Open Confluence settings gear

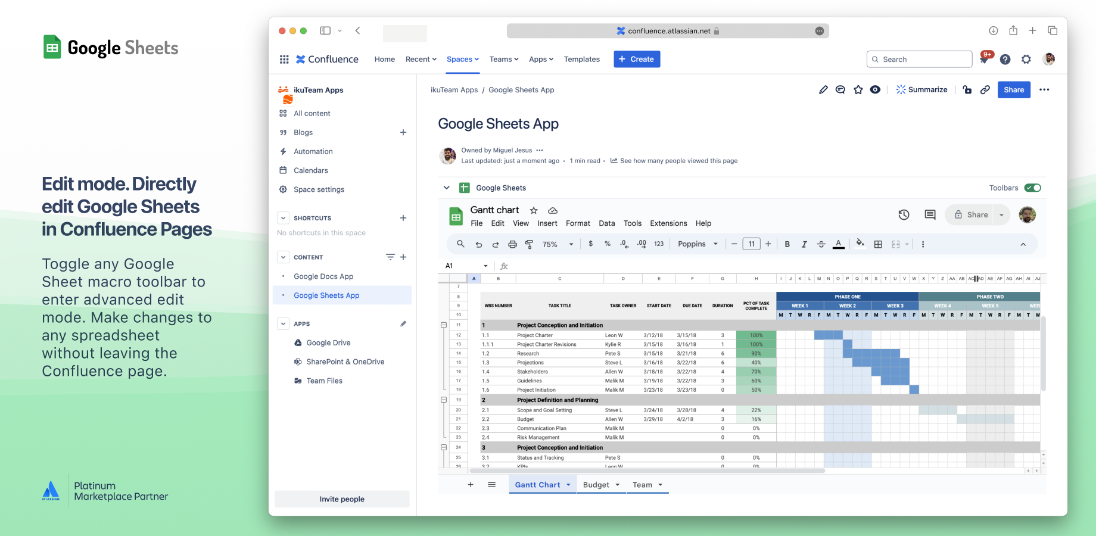point(1026,60)
